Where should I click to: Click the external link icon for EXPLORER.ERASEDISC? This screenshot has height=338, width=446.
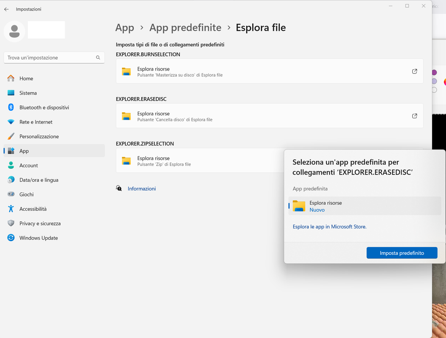(x=414, y=116)
